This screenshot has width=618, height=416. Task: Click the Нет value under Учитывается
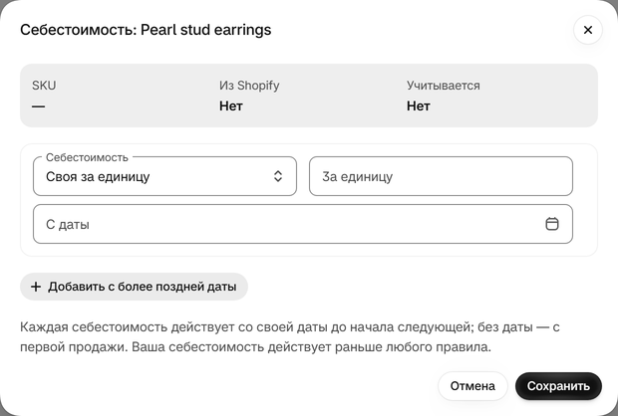coord(419,105)
